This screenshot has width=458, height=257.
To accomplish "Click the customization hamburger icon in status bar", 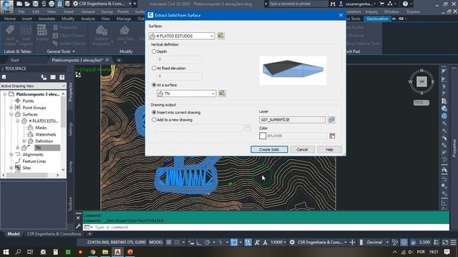I will tap(453, 242).
